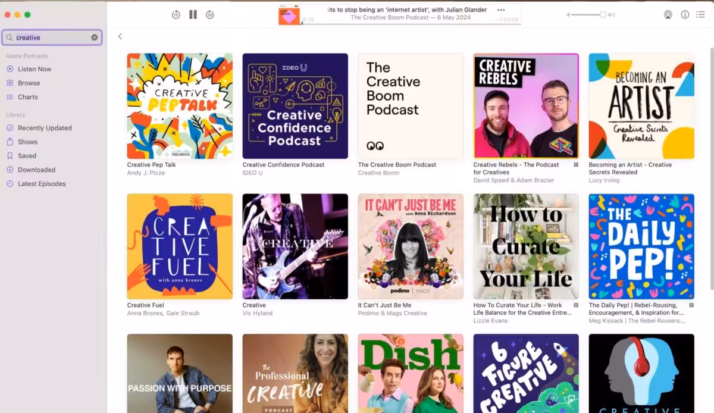Go back using the back chevron
714x413 pixels.
click(x=120, y=36)
